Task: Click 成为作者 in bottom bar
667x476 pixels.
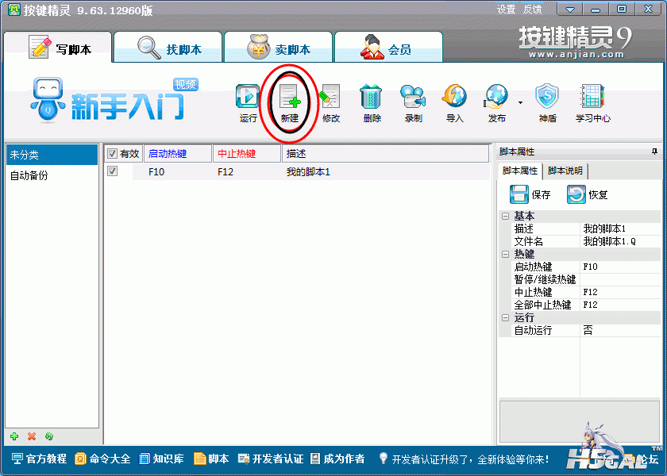Action: pos(337,459)
